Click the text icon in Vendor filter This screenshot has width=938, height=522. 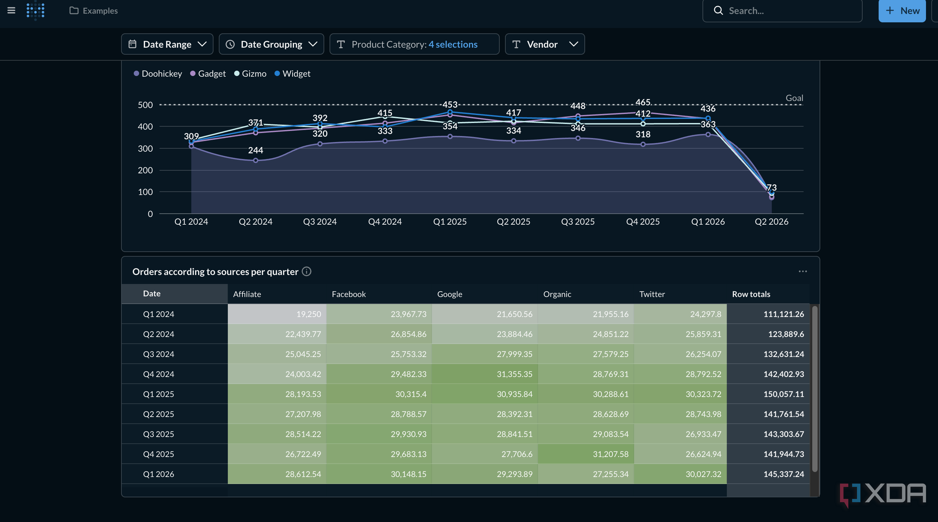516,44
